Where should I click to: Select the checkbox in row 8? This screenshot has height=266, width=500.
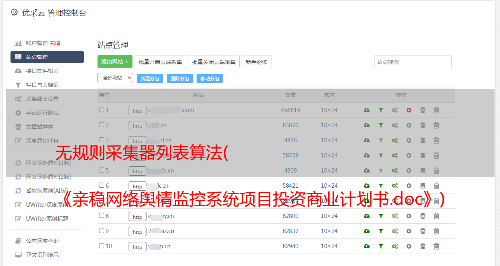tap(101, 216)
